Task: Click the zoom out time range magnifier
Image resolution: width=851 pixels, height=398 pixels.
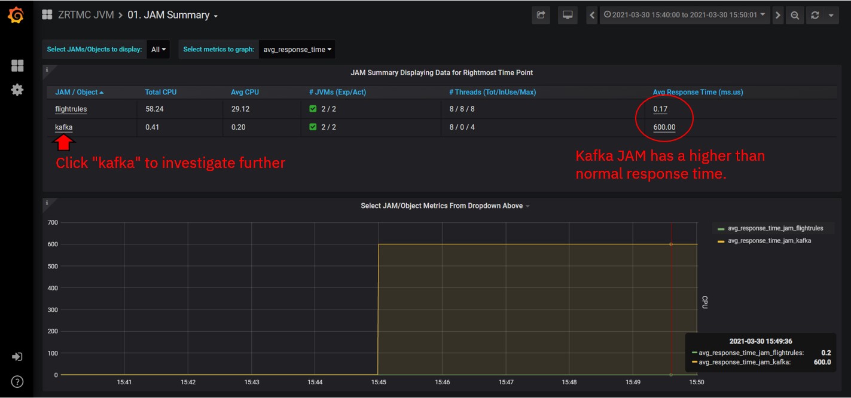Action: (794, 16)
